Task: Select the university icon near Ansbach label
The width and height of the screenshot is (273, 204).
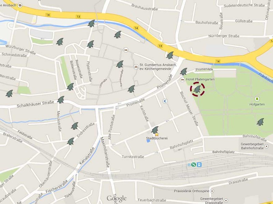Action: pyautogui.click(x=20, y=5)
